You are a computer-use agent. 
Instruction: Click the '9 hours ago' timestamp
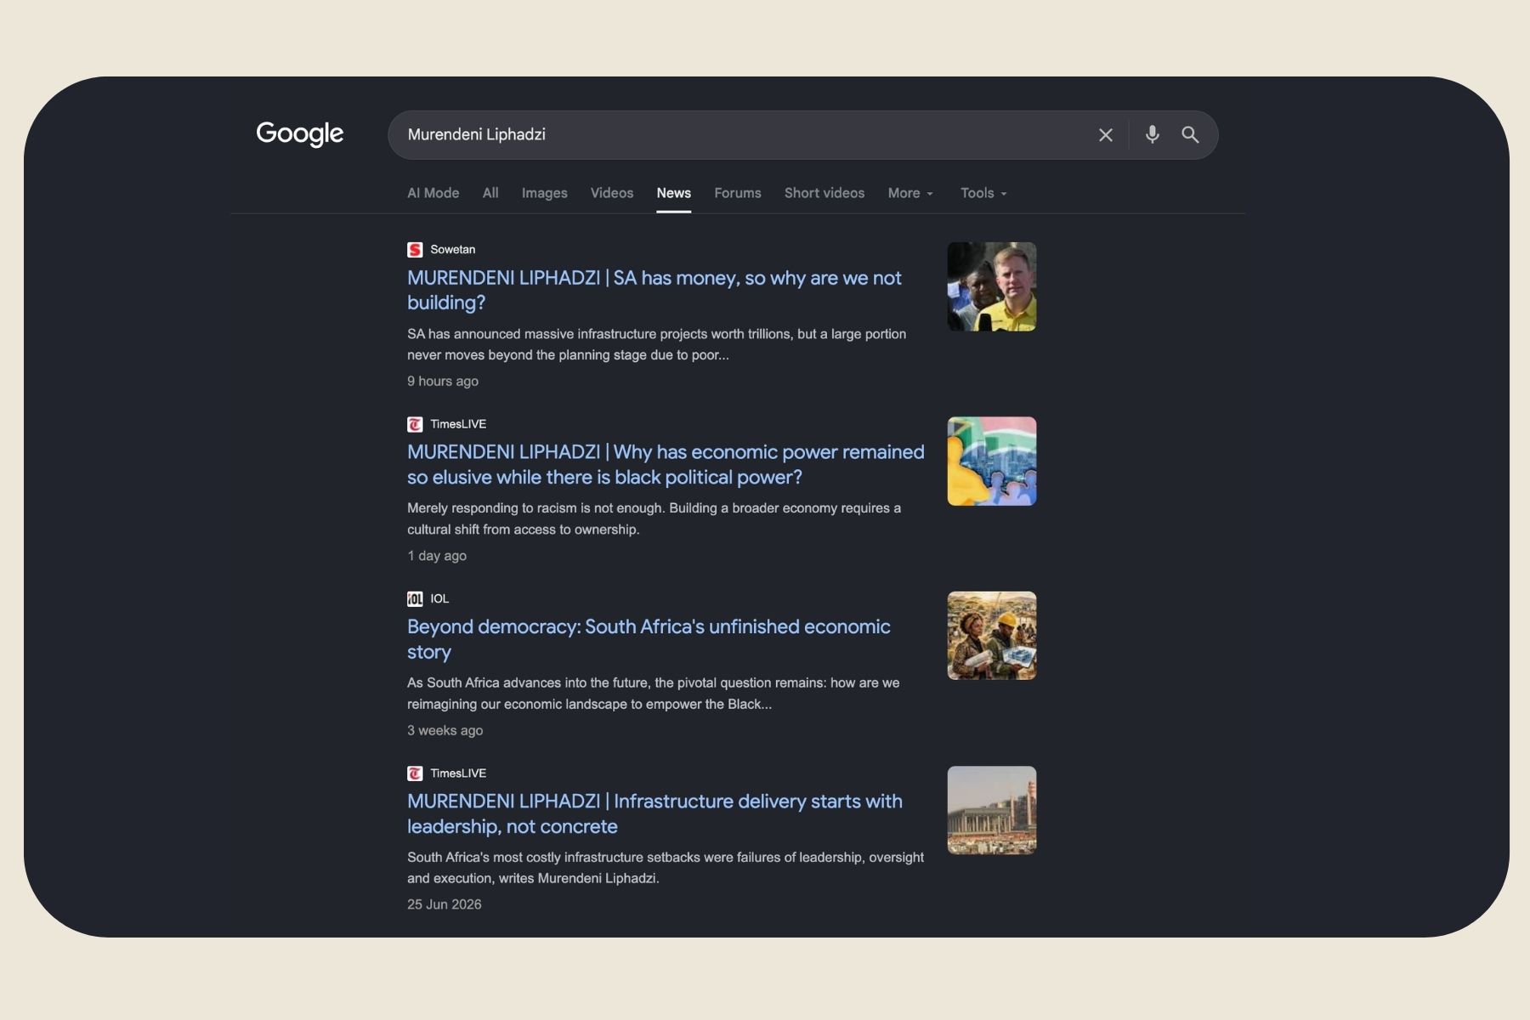(x=443, y=381)
